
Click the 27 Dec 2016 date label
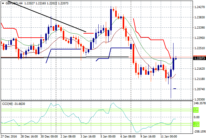[9, 137]
